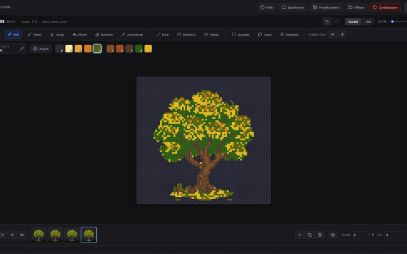The width and height of the screenshot is (407, 254).
Task: Play the frame animation
Action: pos(3,235)
